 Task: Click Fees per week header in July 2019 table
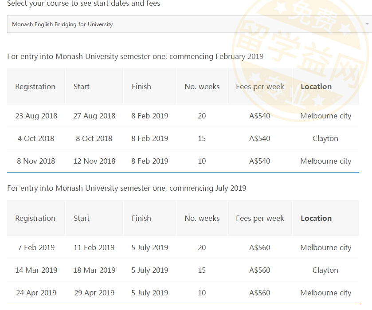pos(260,218)
